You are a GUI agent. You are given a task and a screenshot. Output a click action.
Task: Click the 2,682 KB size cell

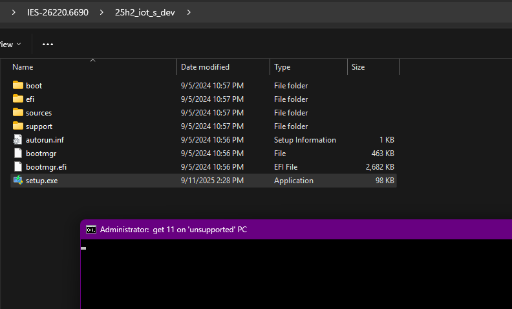pos(379,167)
